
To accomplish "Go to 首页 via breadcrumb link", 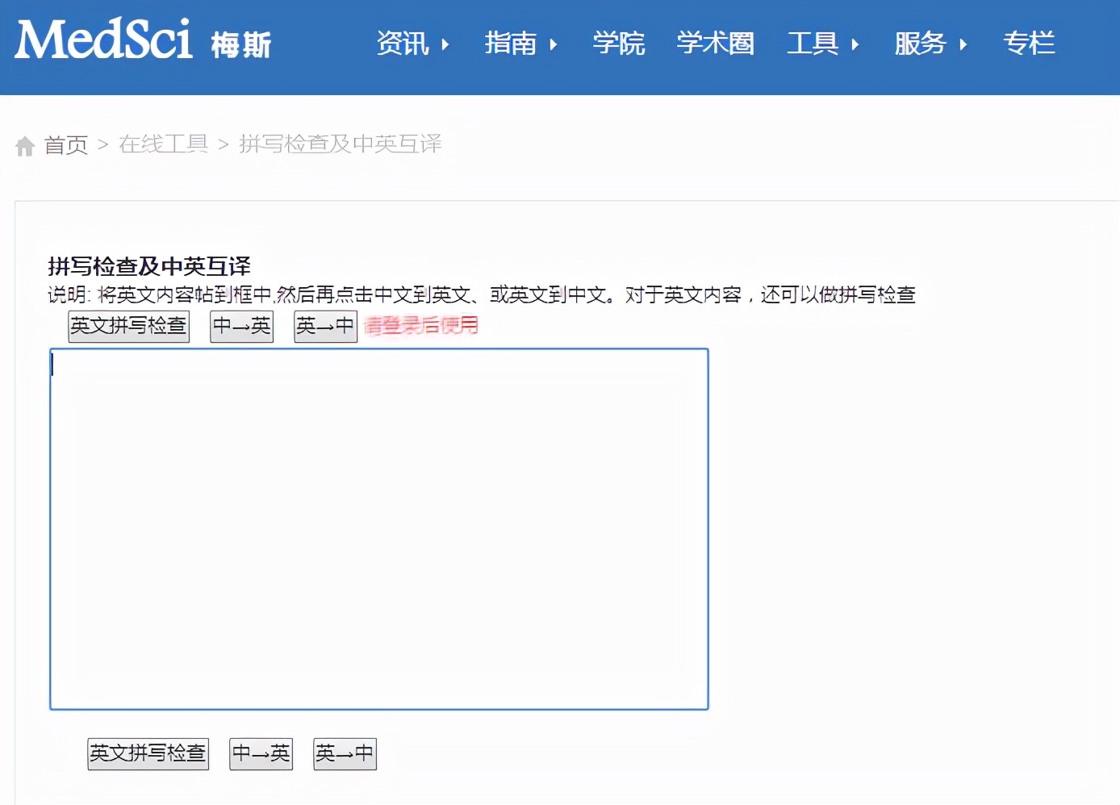I will (67, 145).
